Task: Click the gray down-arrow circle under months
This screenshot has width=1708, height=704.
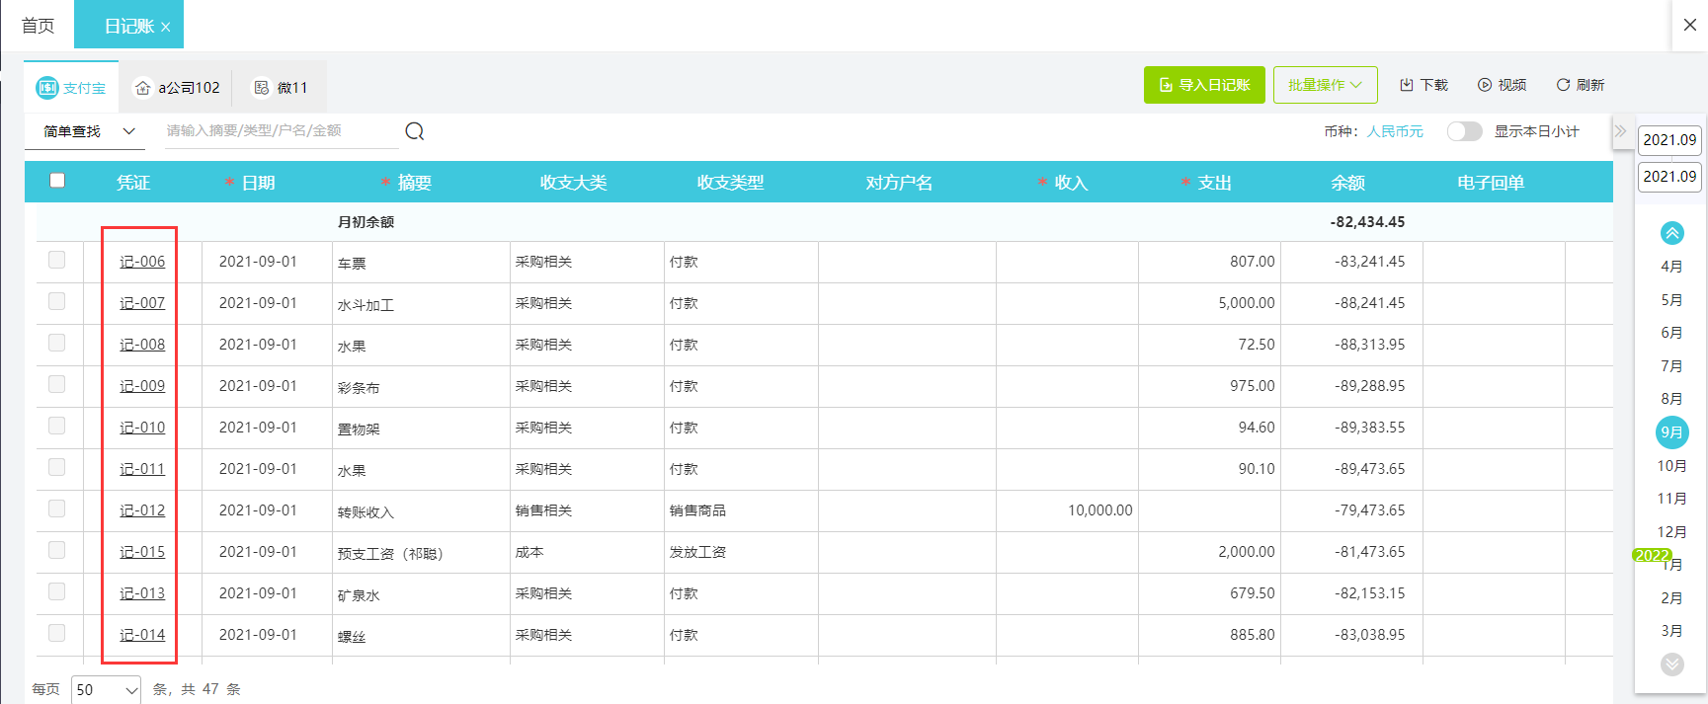Action: pos(1672,665)
